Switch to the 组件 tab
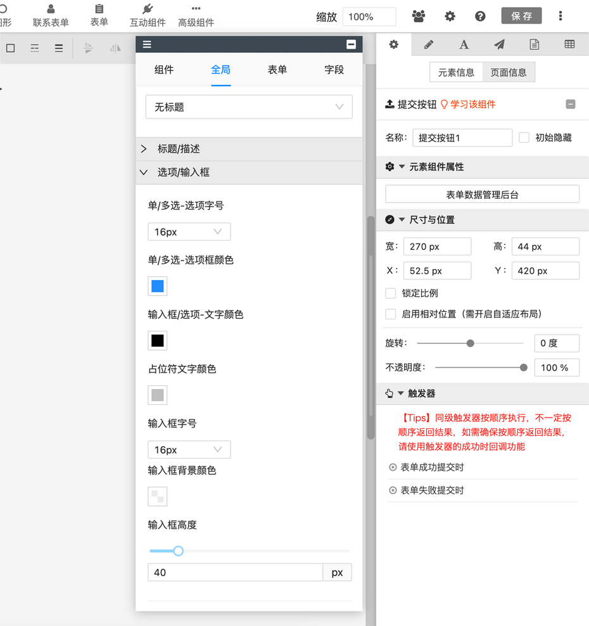Screen dimensions: 589x626 coord(164,70)
